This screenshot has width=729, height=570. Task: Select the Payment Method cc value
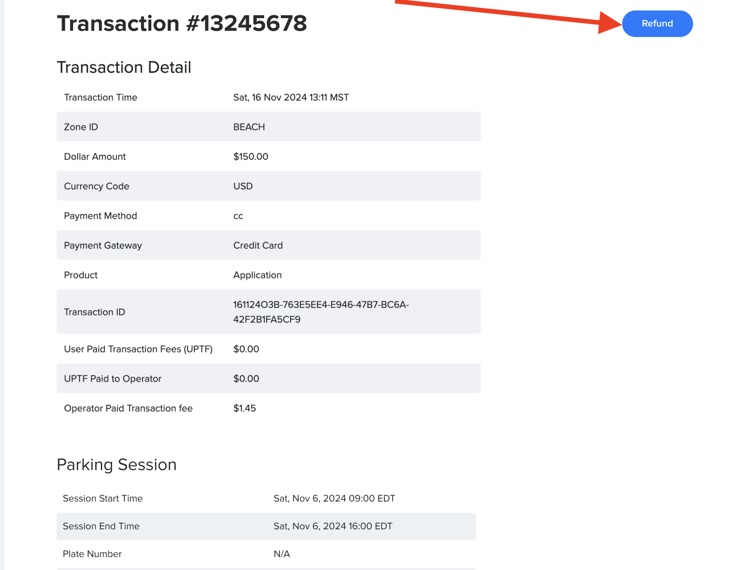click(238, 216)
